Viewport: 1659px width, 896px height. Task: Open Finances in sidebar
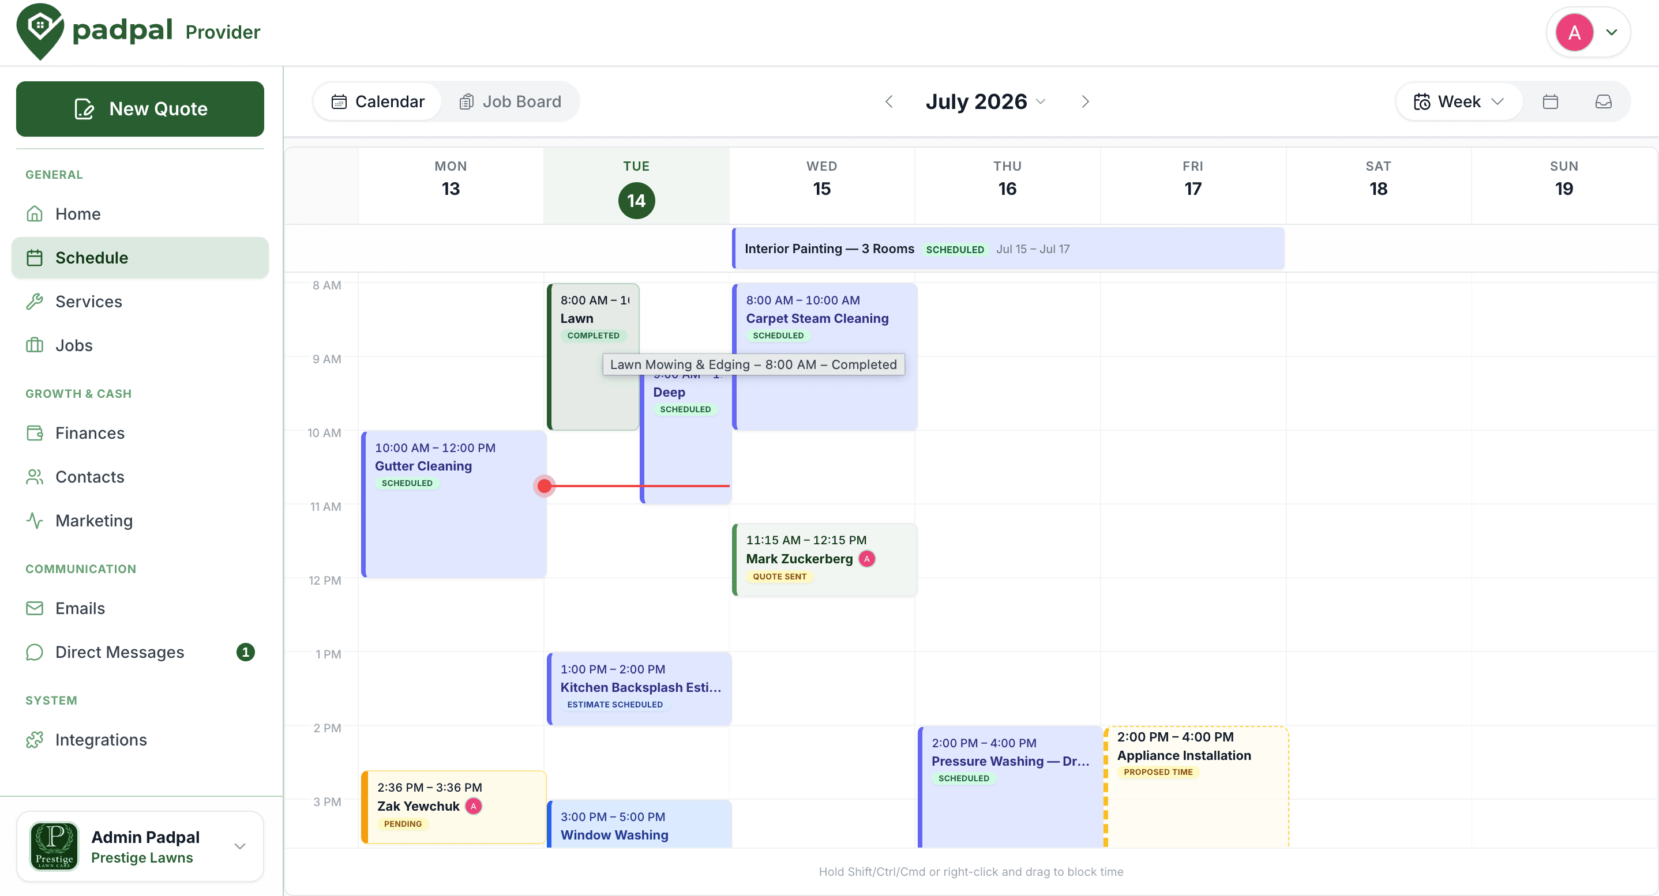pos(140,433)
